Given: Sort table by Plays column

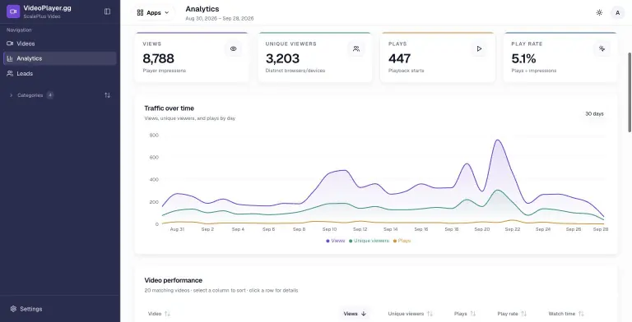Looking at the screenshot, I should point(465,314).
